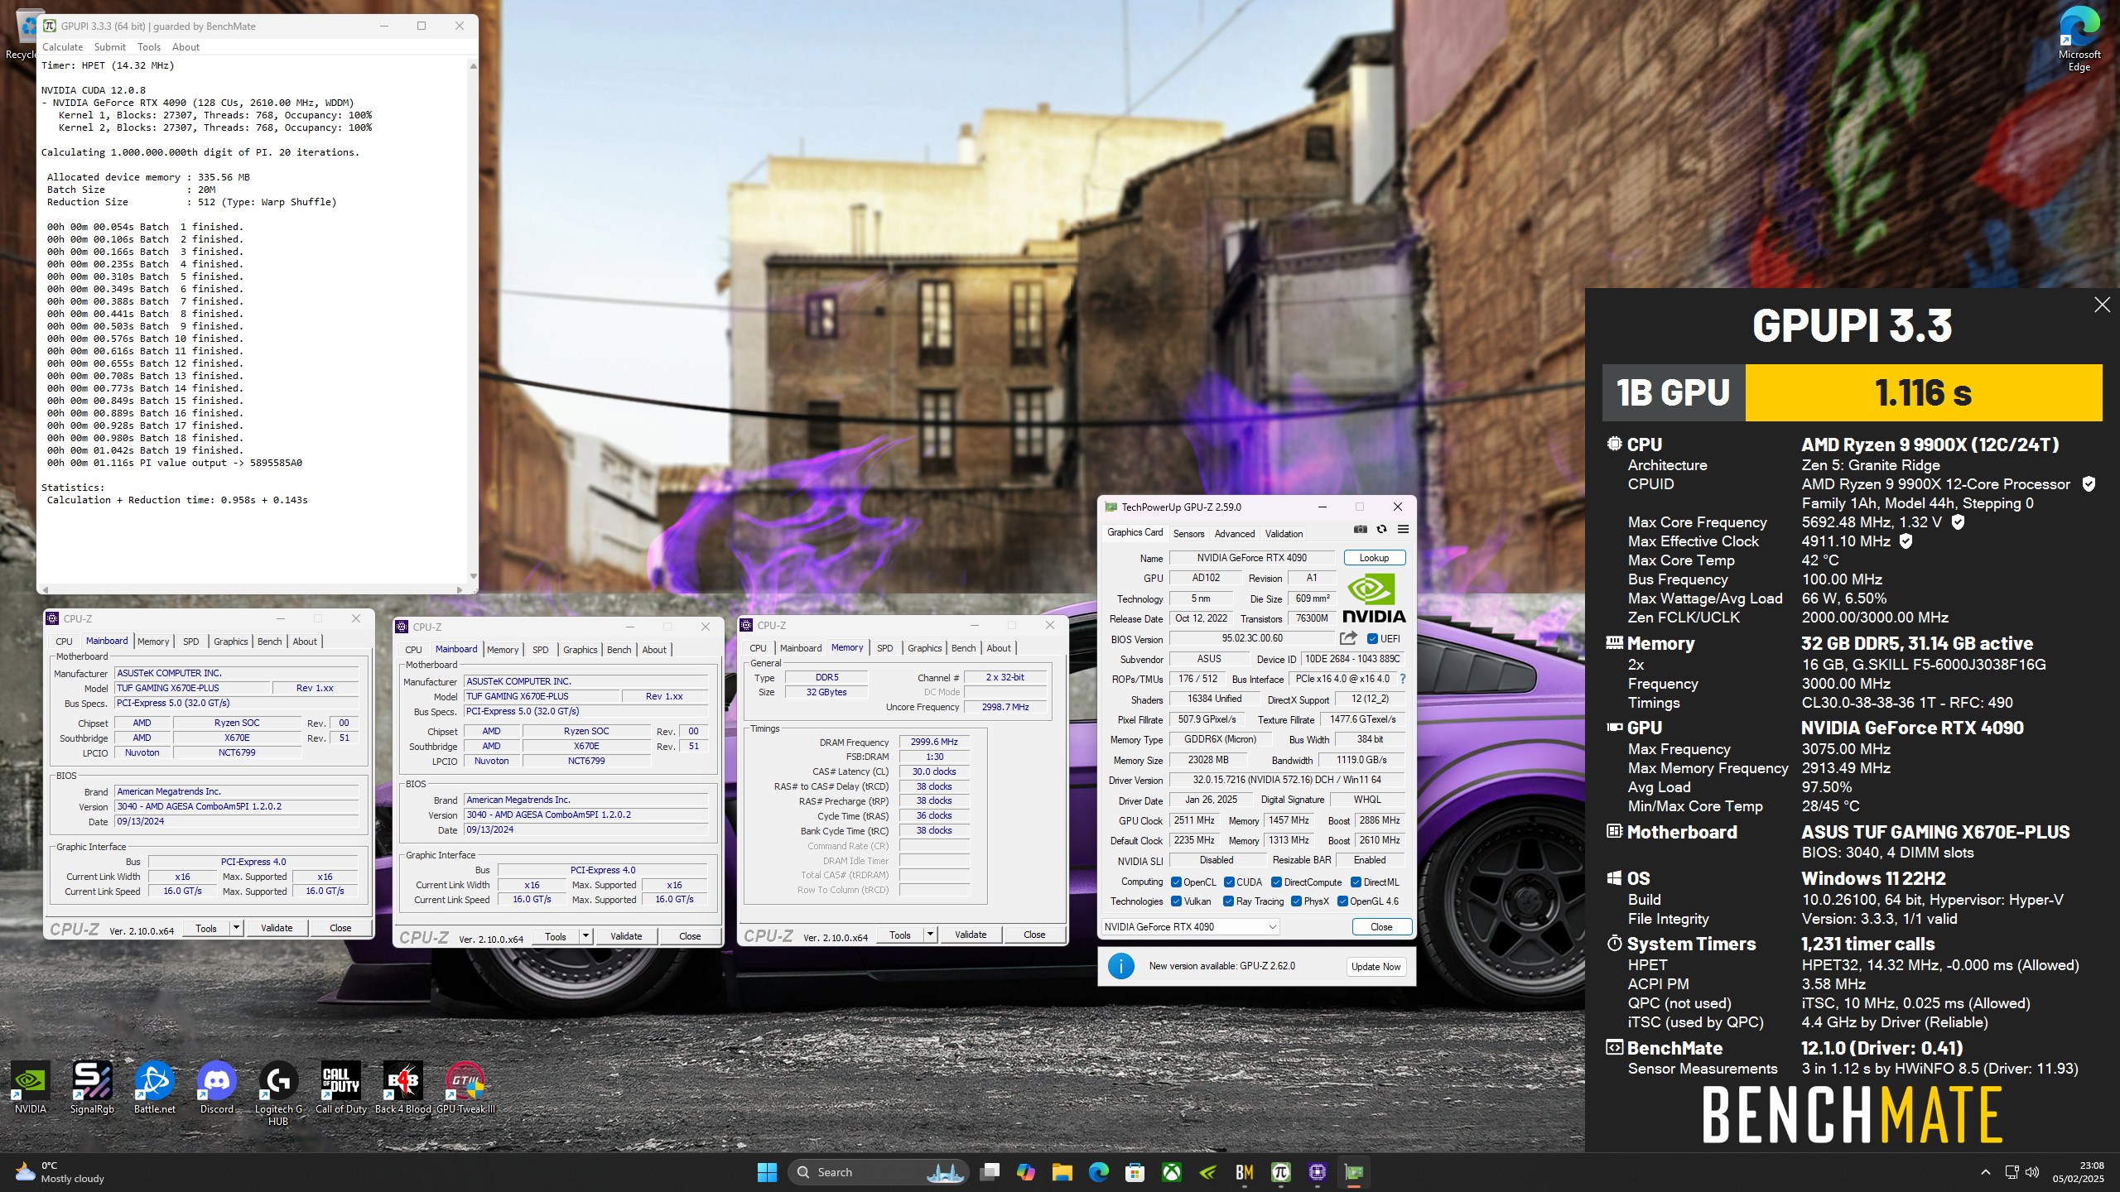Image resolution: width=2120 pixels, height=1192 pixels.
Task: Switch to the Advanced tab in GPU-Z
Action: (1235, 534)
